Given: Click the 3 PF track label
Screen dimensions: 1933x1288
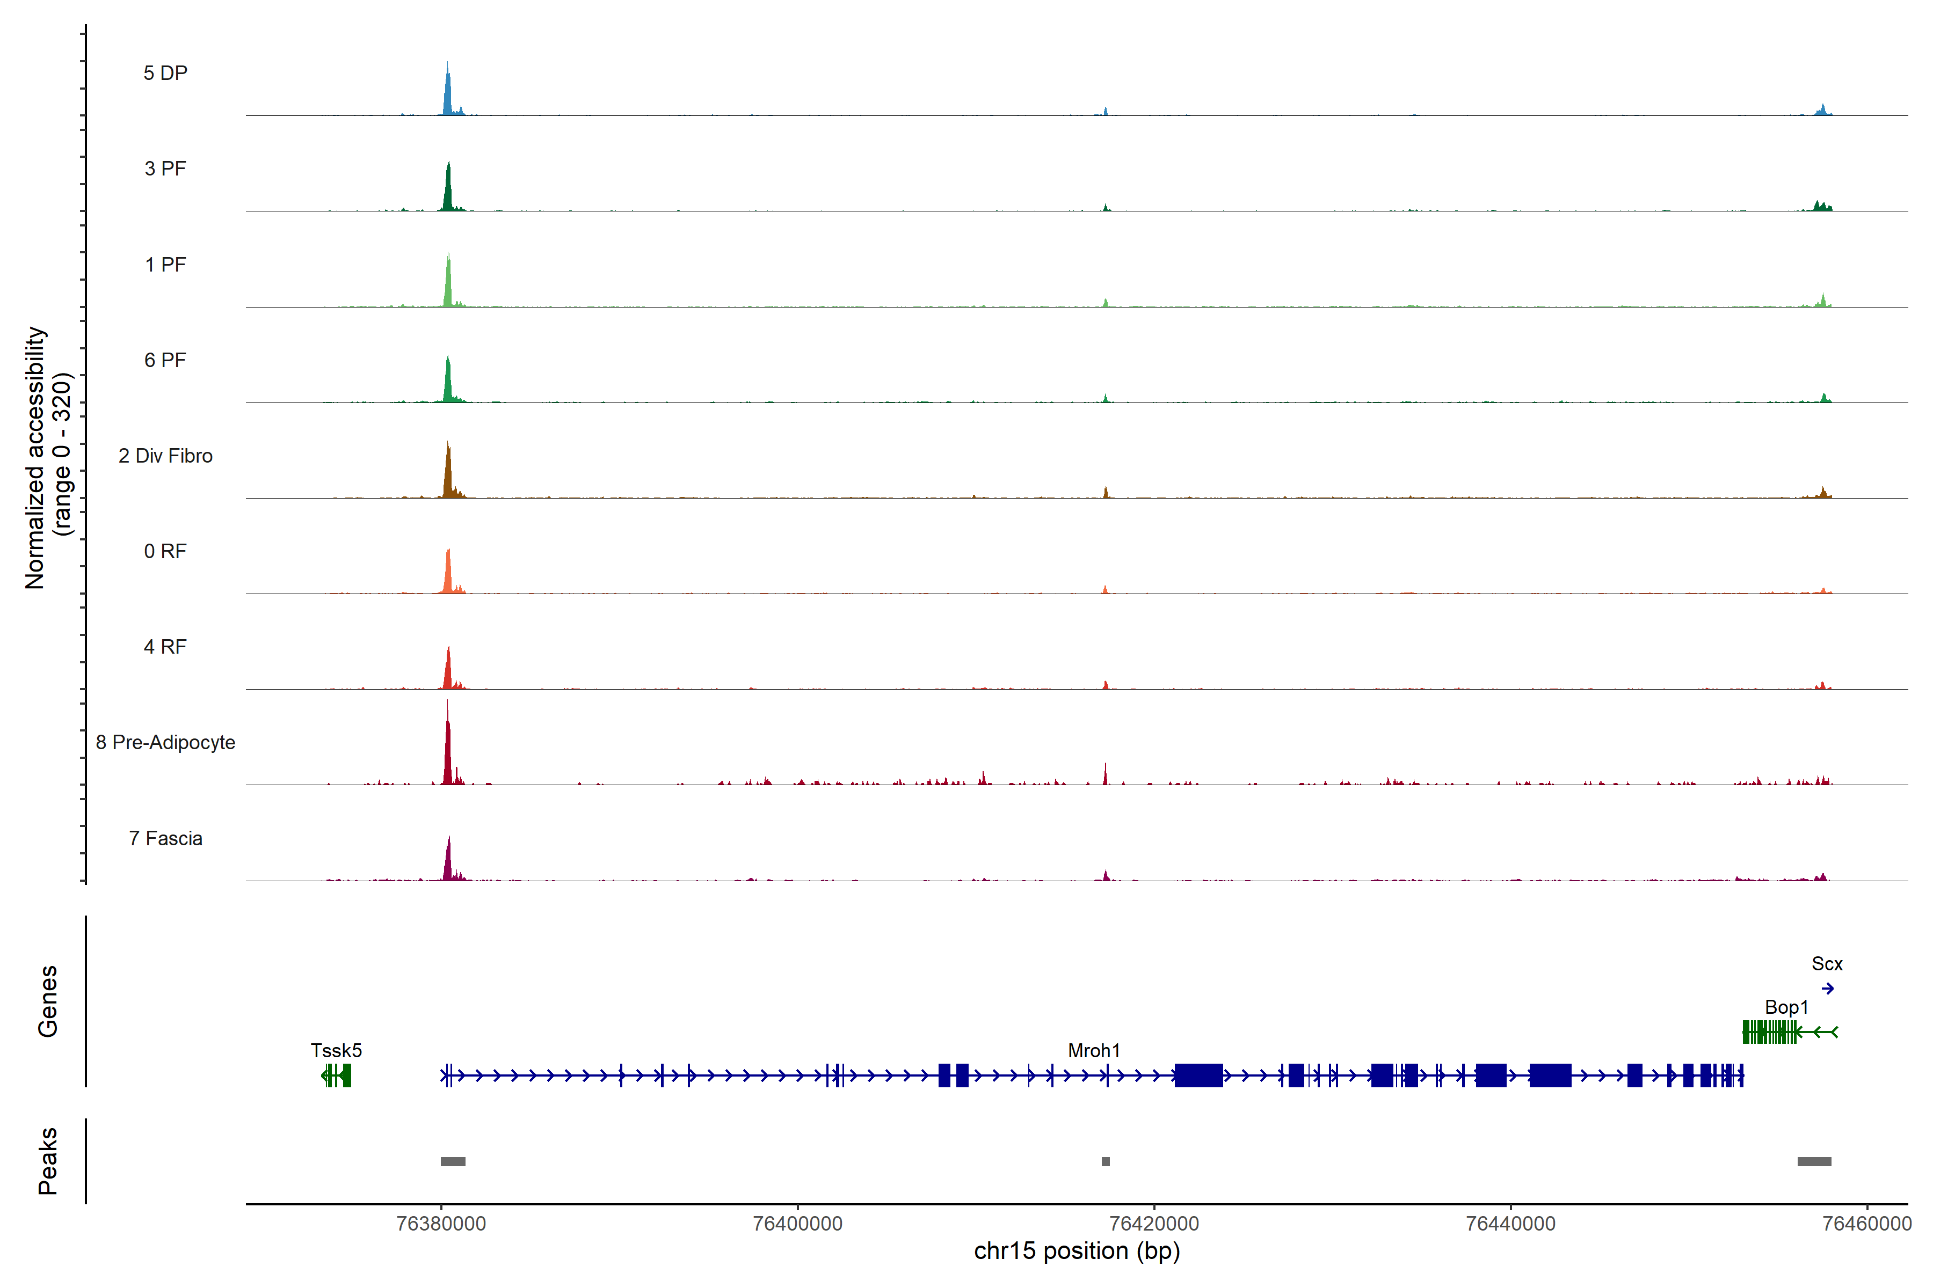Looking at the screenshot, I should click(x=165, y=169).
